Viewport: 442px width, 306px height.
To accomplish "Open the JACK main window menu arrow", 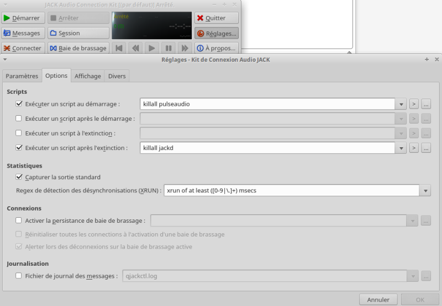I will pyautogui.click(x=6, y=5).
